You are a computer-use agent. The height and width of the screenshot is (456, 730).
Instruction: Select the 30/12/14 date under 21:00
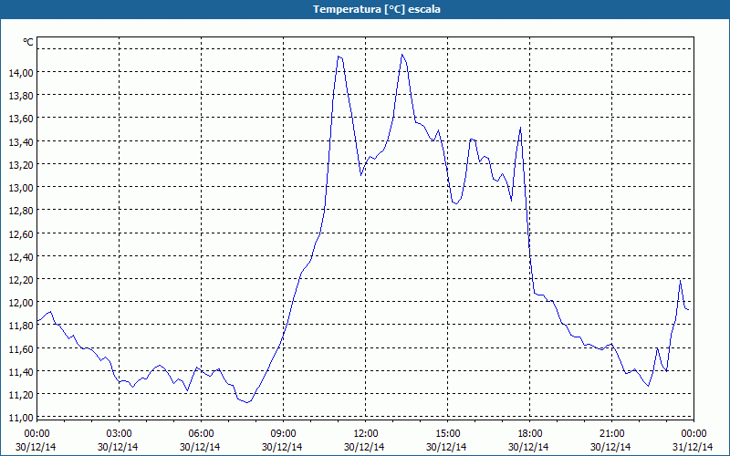pos(610,447)
